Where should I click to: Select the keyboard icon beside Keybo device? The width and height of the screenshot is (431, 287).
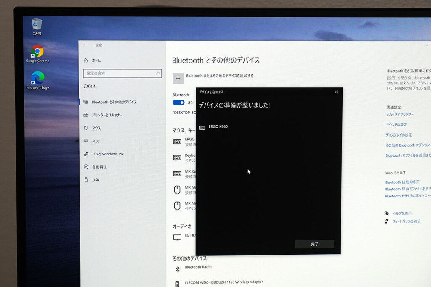[177, 158]
